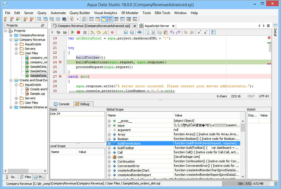This screenshot has width=281, height=189.
Task: Click the Pause execution icon
Action: [85, 32]
